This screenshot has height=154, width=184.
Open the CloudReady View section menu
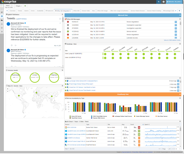coord(180,94)
